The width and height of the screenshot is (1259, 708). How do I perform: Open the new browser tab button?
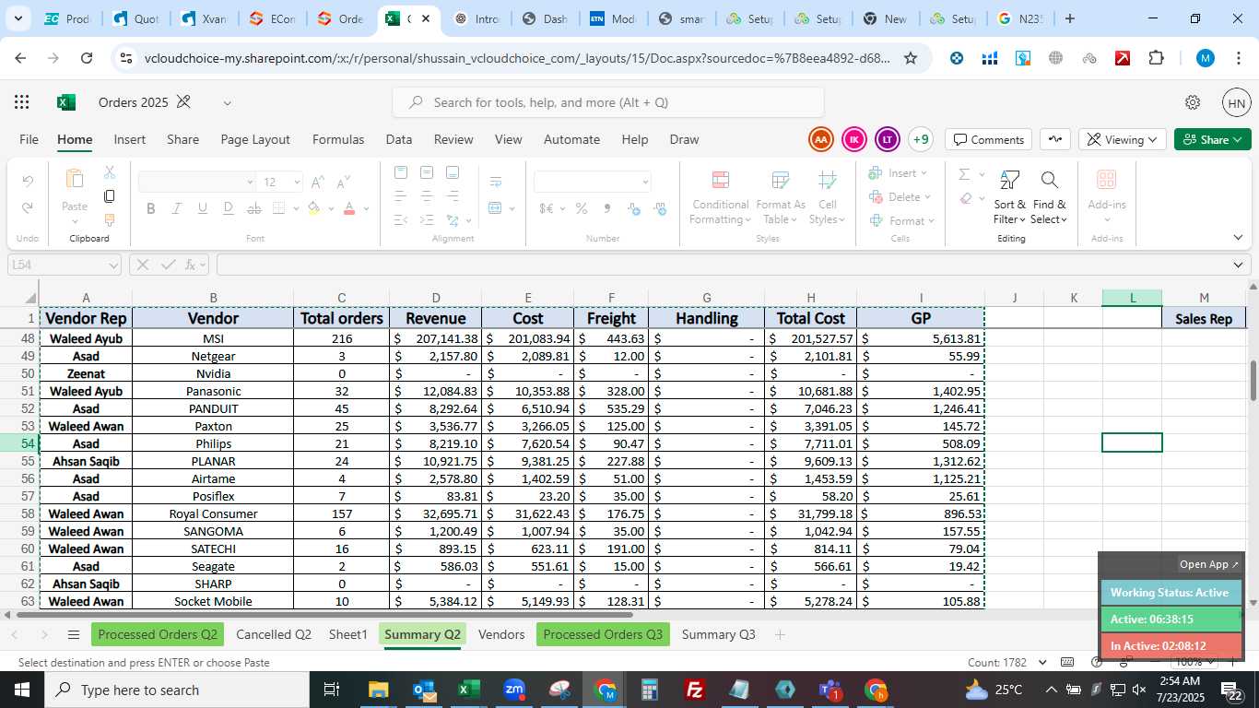(x=1069, y=18)
